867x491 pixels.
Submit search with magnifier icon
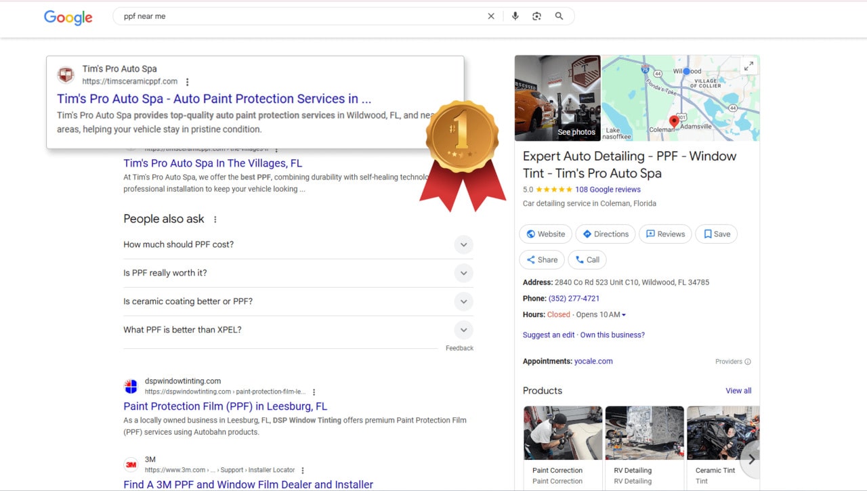[x=559, y=16]
